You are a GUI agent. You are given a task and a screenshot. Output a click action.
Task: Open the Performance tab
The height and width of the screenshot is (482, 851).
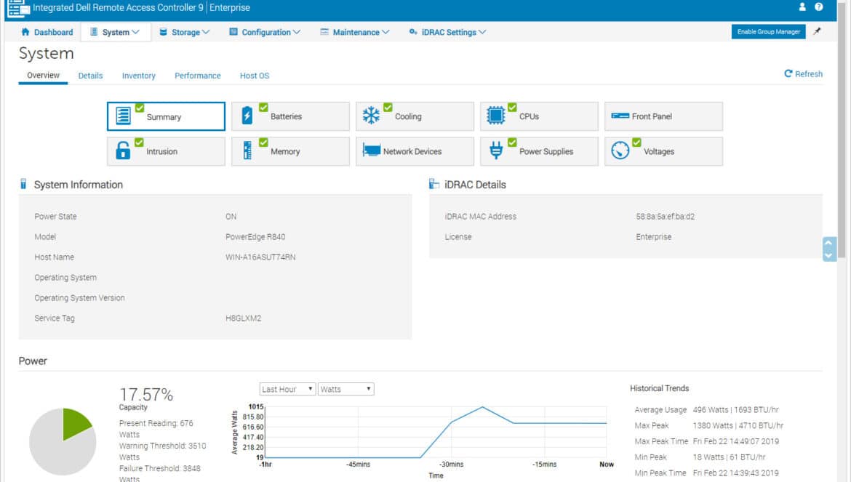[198, 76]
